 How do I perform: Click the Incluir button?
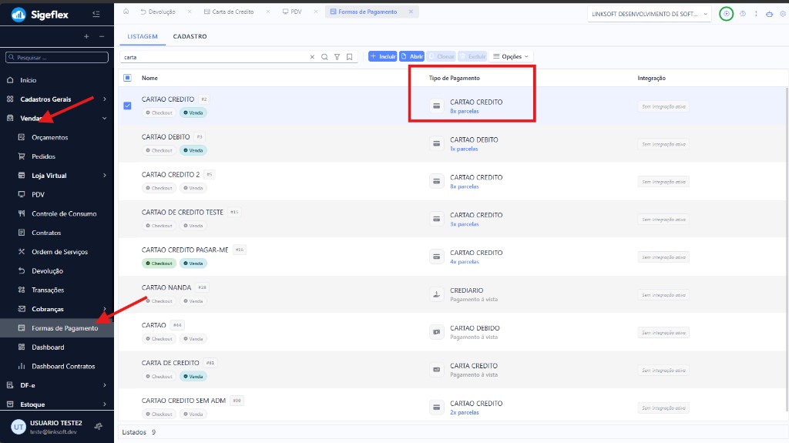[382, 56]
